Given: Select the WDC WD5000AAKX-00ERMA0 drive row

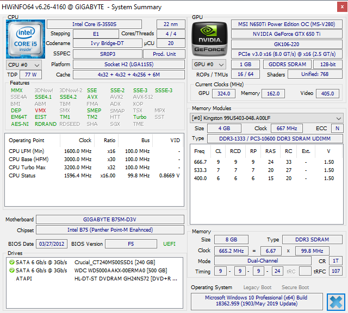Looking at the screenshot, I should click(94, 271).
